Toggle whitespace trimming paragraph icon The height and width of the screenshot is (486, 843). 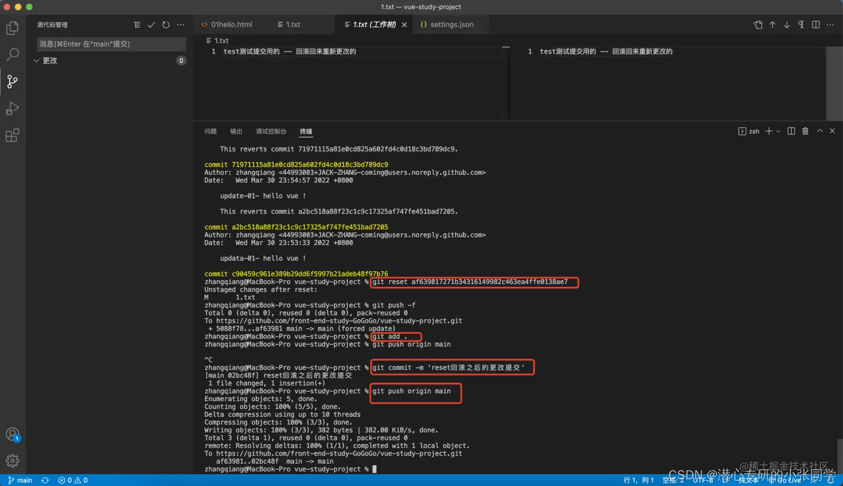(801, 25)
